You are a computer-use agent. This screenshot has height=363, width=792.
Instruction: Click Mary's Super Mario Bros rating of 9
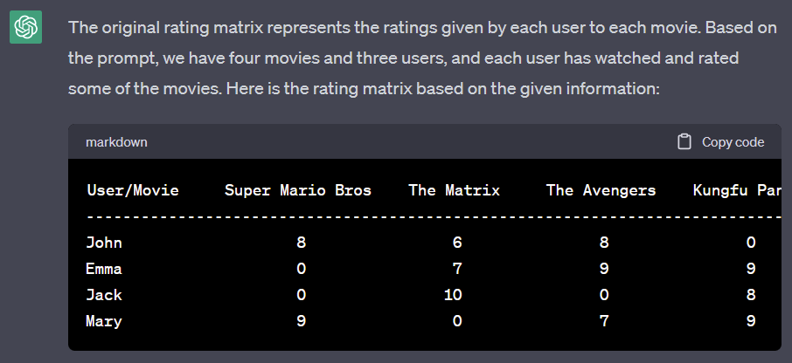coord(302,321)
